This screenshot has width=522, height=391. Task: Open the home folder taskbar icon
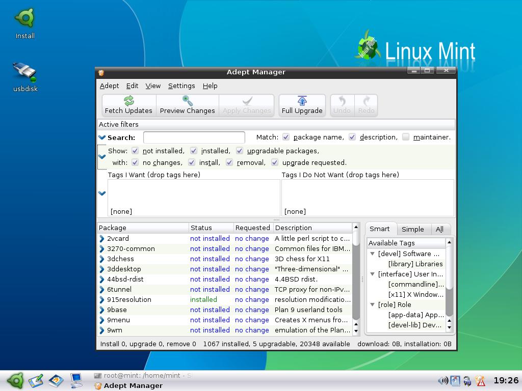(x=56, y=381)
